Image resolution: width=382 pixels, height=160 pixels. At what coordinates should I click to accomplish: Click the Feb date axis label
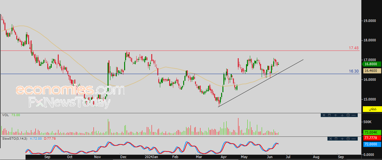point(175,157)
